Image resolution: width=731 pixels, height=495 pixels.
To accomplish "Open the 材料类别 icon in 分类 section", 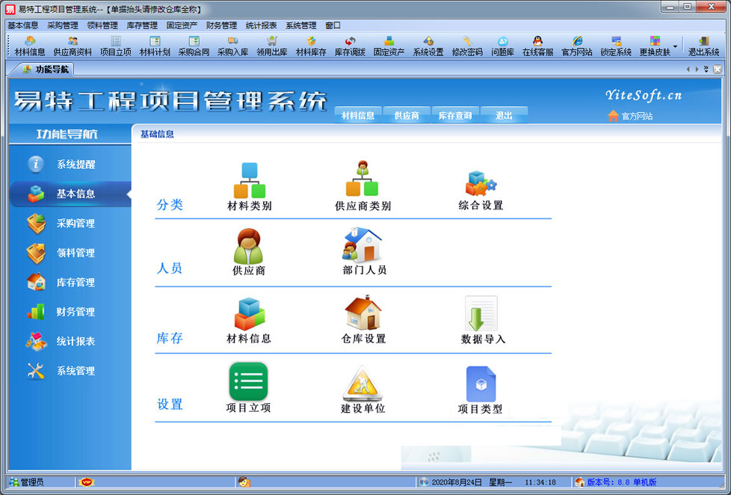I will coord(249,181).
